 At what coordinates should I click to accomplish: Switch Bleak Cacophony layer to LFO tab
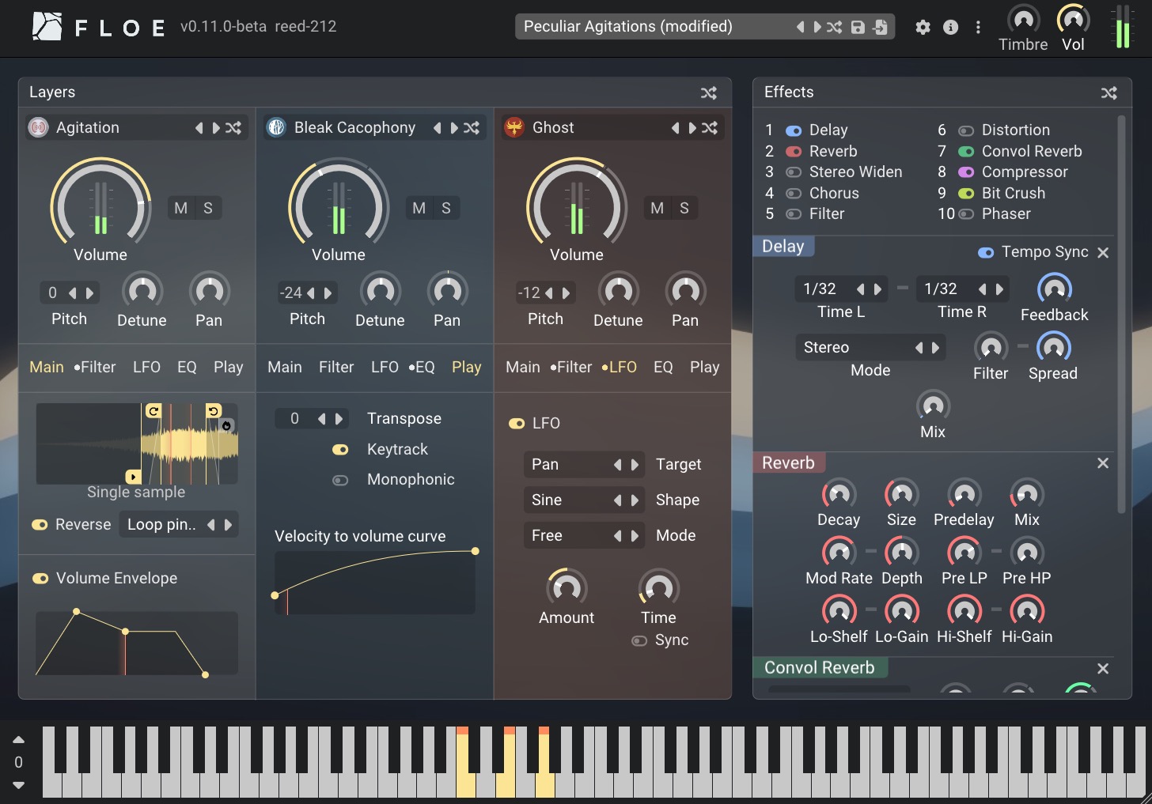point(385,368)
